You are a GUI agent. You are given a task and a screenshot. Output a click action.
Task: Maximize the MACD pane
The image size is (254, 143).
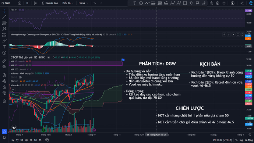point(243,35)
